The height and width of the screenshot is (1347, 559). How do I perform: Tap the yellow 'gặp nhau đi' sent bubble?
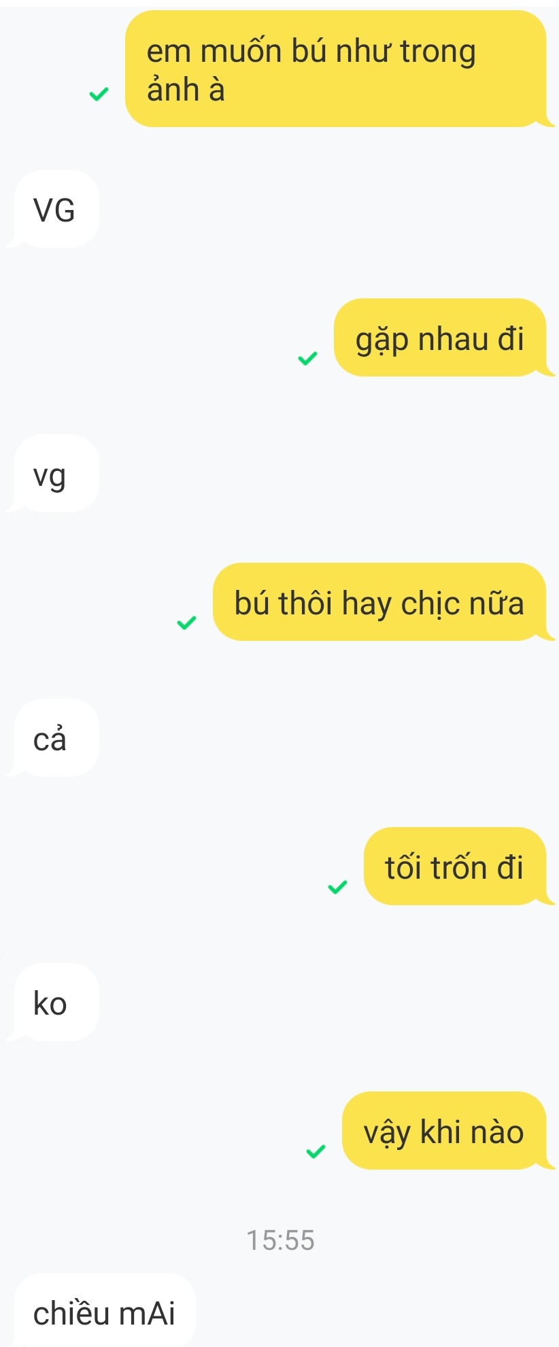tap(440, 338)
